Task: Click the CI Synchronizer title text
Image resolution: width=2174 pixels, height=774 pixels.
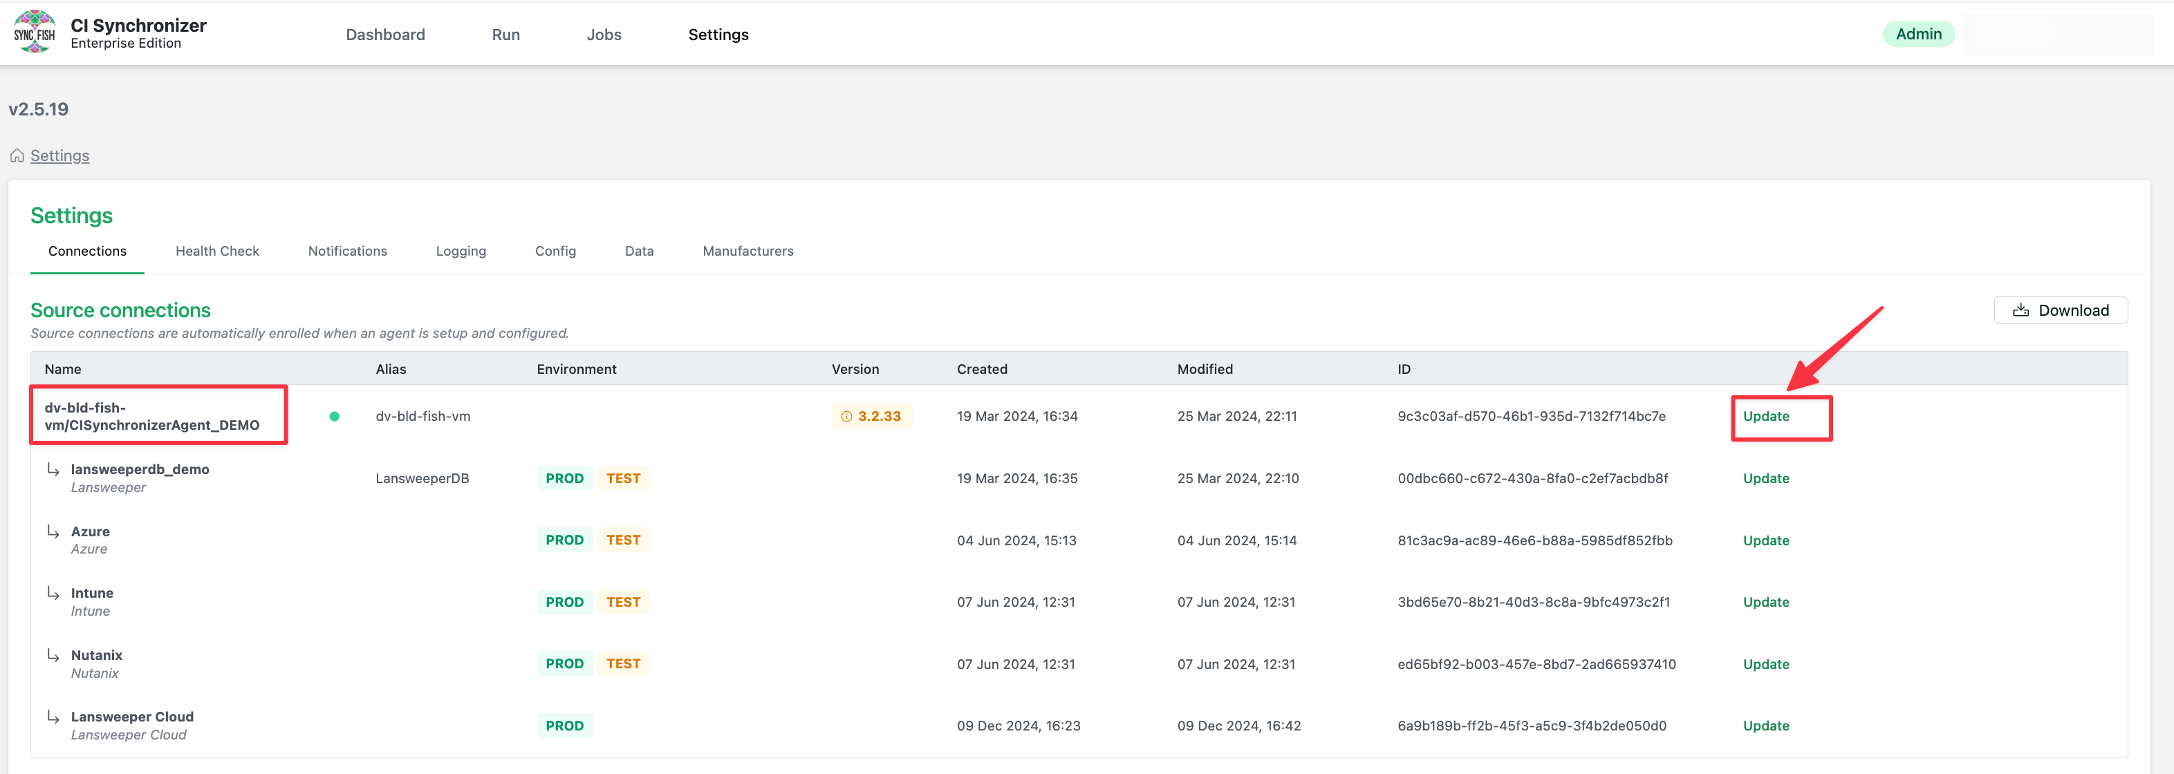Action: [x=138, y=26]
